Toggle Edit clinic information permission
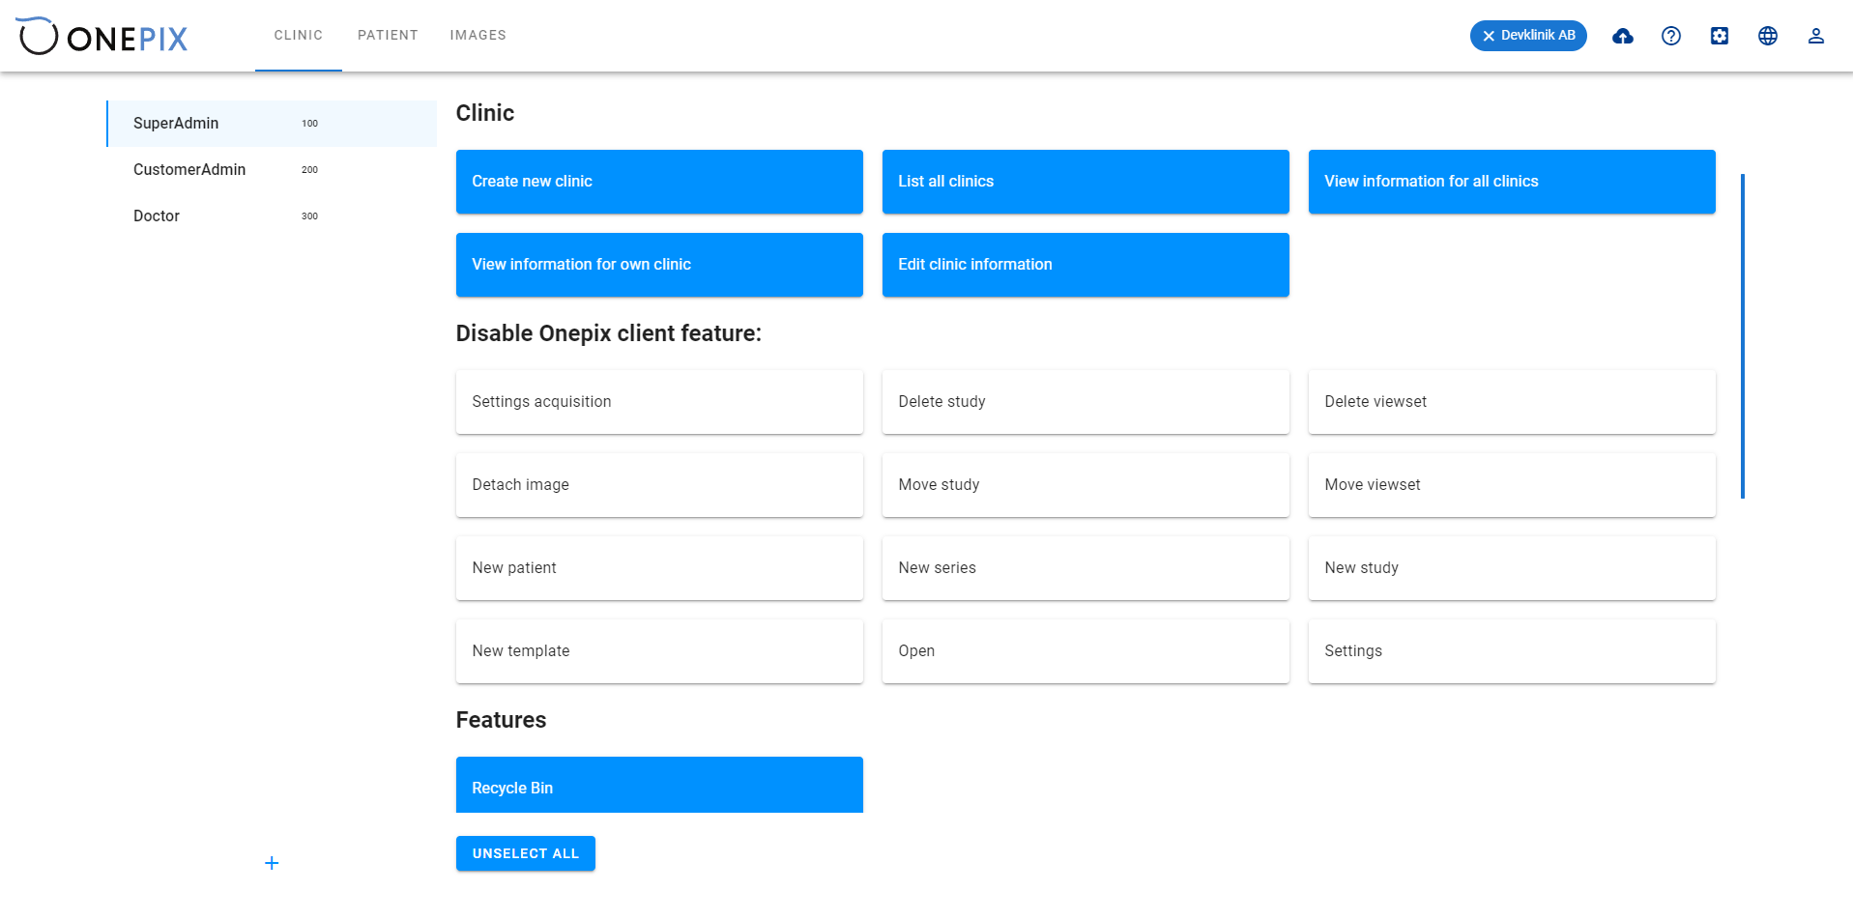Viewport: 1853px width, 920px height. point(1086,265)
